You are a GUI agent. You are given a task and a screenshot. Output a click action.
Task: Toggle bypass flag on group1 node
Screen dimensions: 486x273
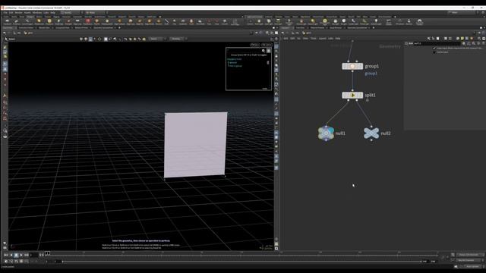point(344,66)
